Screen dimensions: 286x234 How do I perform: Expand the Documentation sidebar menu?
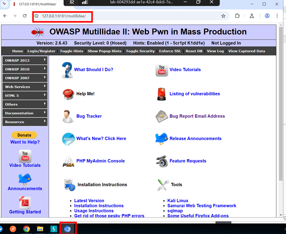click(25, 113)
